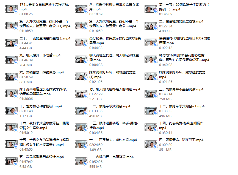The width and height of the screenshot is (238, 175).
Task: Click the video icon of 七、聊天的问题都是人的问题.mp4
Action: [81, 94]
